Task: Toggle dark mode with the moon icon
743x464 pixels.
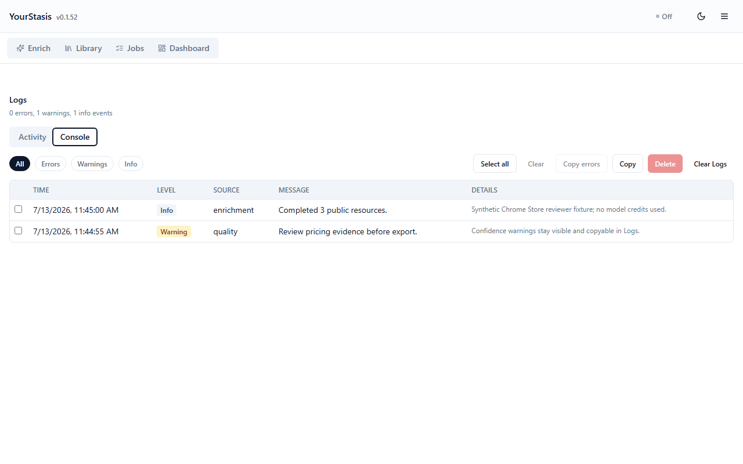Action: click(x=701, y=16)
